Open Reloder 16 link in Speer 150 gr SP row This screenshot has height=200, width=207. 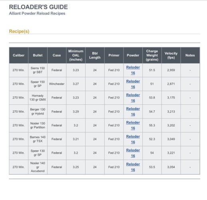coord(133,84)
